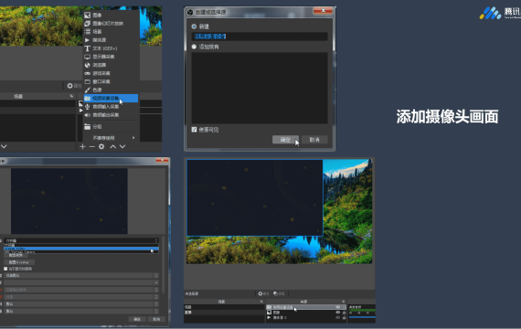Open the Device dropdown in properties window
The image size is (521, 329).
tap(81, 240)
